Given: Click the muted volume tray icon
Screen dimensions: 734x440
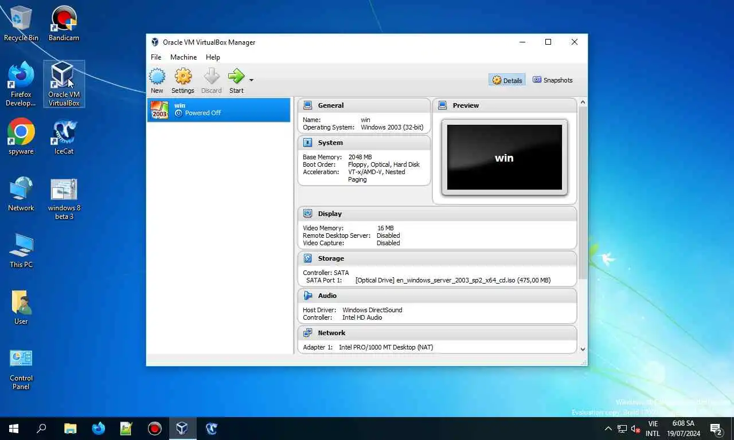Looking at the screenshot, I should [x=635, y=429].
